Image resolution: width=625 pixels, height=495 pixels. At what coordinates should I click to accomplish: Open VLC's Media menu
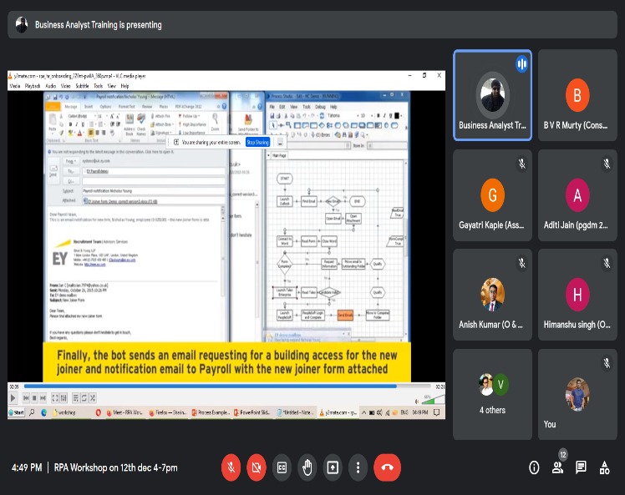15,86
